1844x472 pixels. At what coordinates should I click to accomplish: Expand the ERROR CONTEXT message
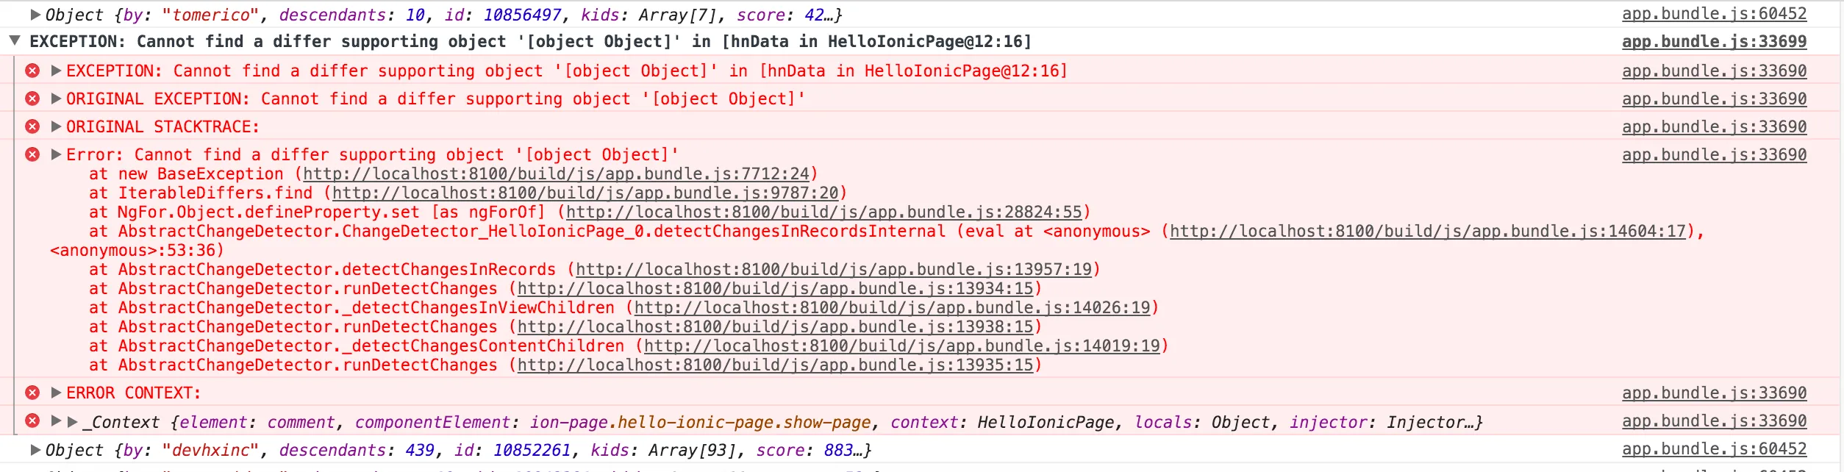56,393
